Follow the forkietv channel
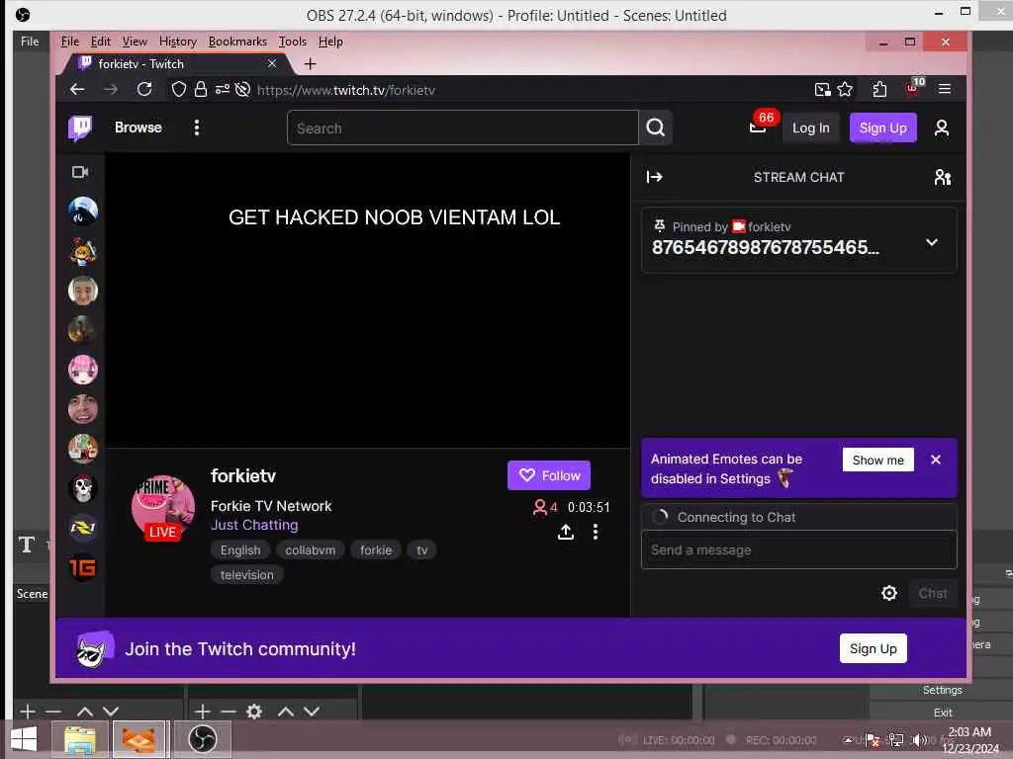This screenshot has height=759, width=1013. coord(548,475)
